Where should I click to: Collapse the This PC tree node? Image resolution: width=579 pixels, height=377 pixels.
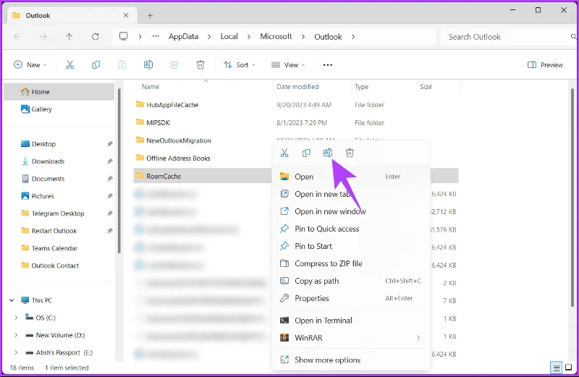pos(12,300)
